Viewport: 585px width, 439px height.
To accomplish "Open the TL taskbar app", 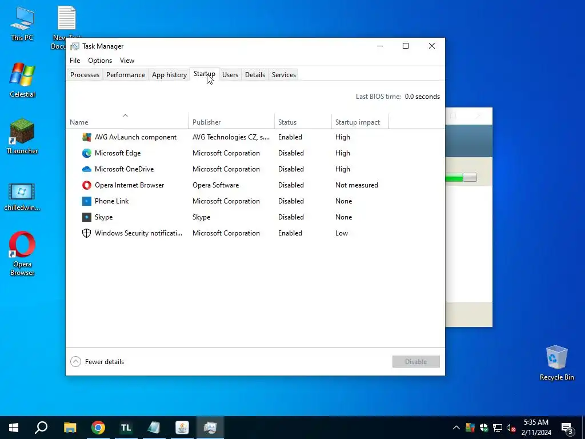I will pos(126,428).
